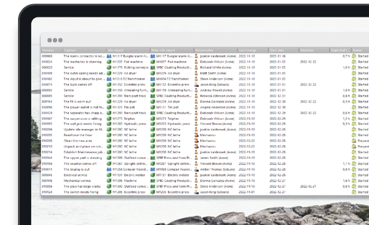The width and height of the screenshot is (369, 225).
Task: Click the Started status icon in the 'The switch needs fixing' row
Action: (354, 192)
